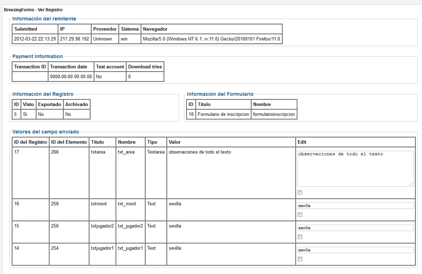422x274 pixels.
Task: Click the Valor column header
Action: click(x=231, y=142)
